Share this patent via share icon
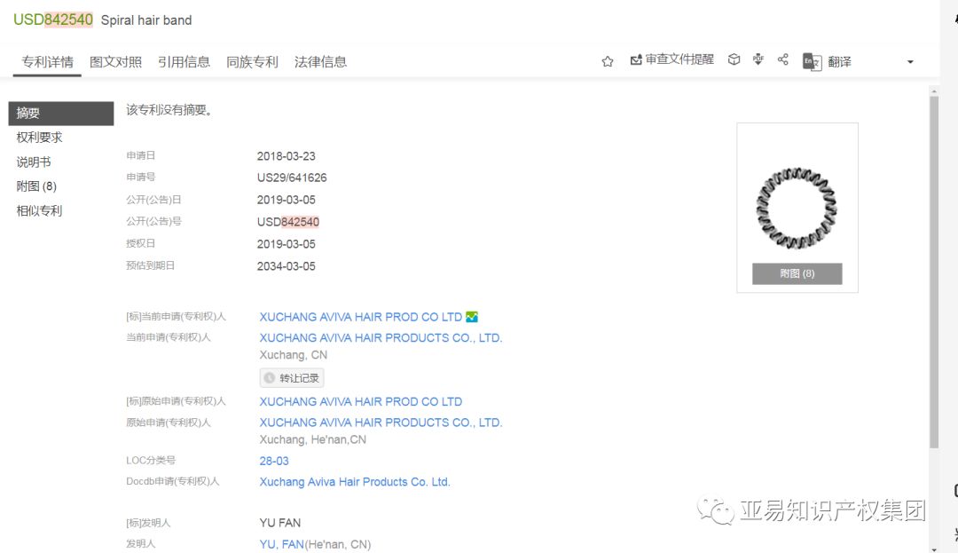This screenshot has height=553, width=958. [782, 59]
